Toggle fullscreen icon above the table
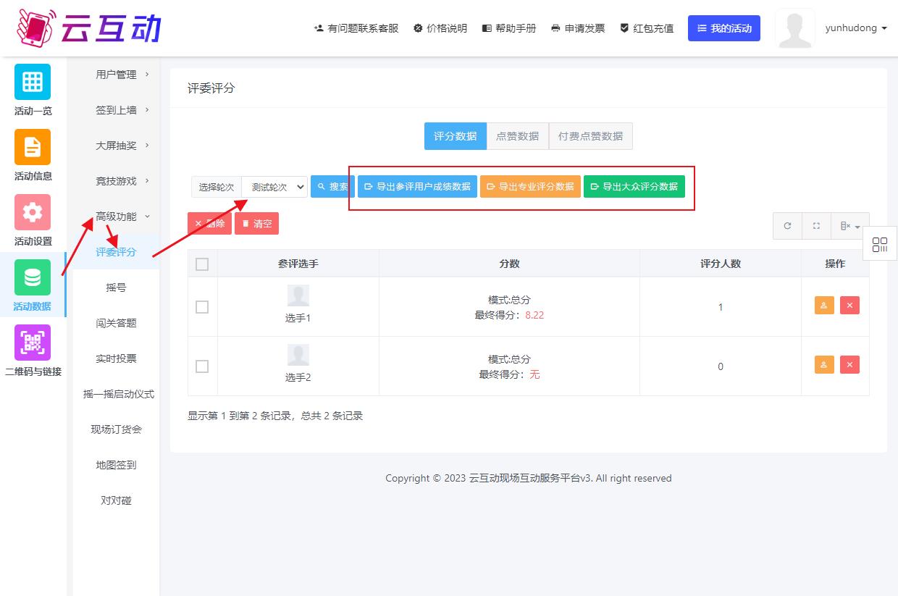The width and height of the screenshot is (898, 596). tap(816, 226)
